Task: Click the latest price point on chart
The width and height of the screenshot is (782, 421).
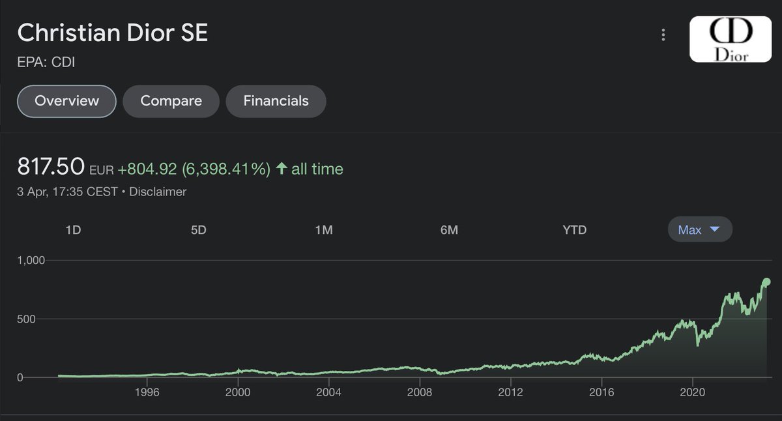Action: click(x=767, y=282)
